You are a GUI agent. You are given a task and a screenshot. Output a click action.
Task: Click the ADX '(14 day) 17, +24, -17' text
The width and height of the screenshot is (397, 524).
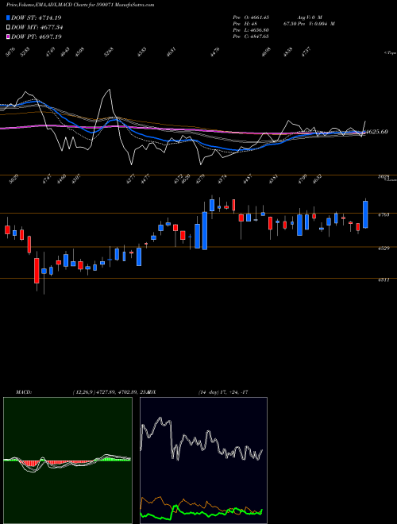tap(223, 392)
